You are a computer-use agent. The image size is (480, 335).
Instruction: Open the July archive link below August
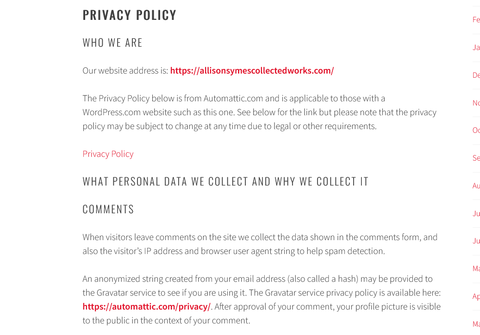click(476, 213)
